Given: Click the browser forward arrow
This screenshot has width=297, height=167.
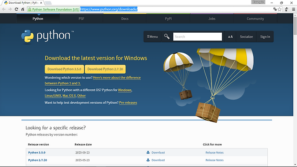Looking at the screenshot, I should pos(10,9).
